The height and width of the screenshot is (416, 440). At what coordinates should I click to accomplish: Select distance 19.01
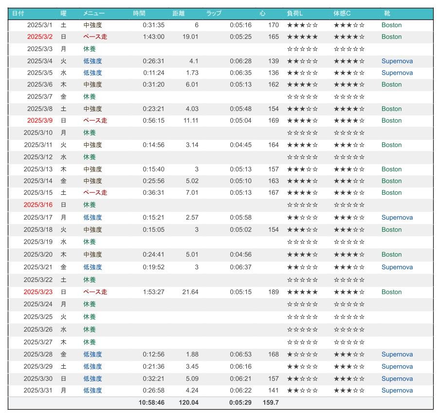coord(190,37)
